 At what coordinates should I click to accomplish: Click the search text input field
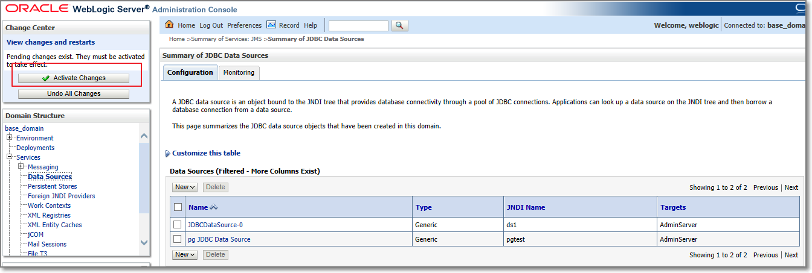pos(358,25)
